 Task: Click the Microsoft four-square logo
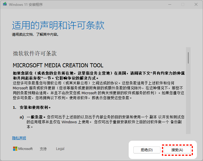(x=15, y=149)
